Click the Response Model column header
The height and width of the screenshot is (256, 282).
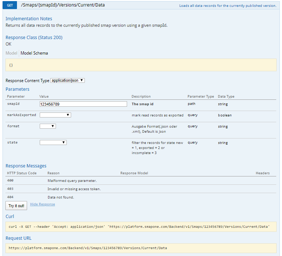134,173
